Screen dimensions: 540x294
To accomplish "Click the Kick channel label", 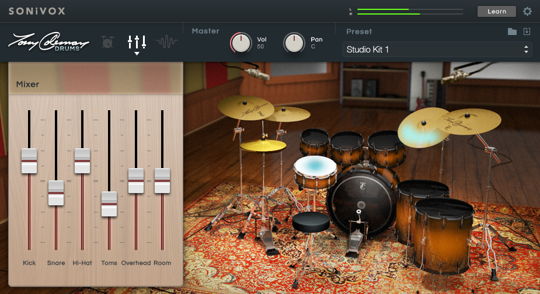I will coord(29,262).
